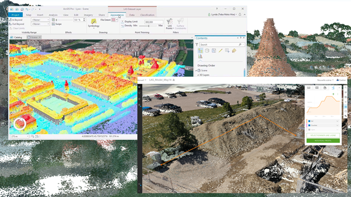
Task: Open the Edit ribbon tab
Action: 76,15
